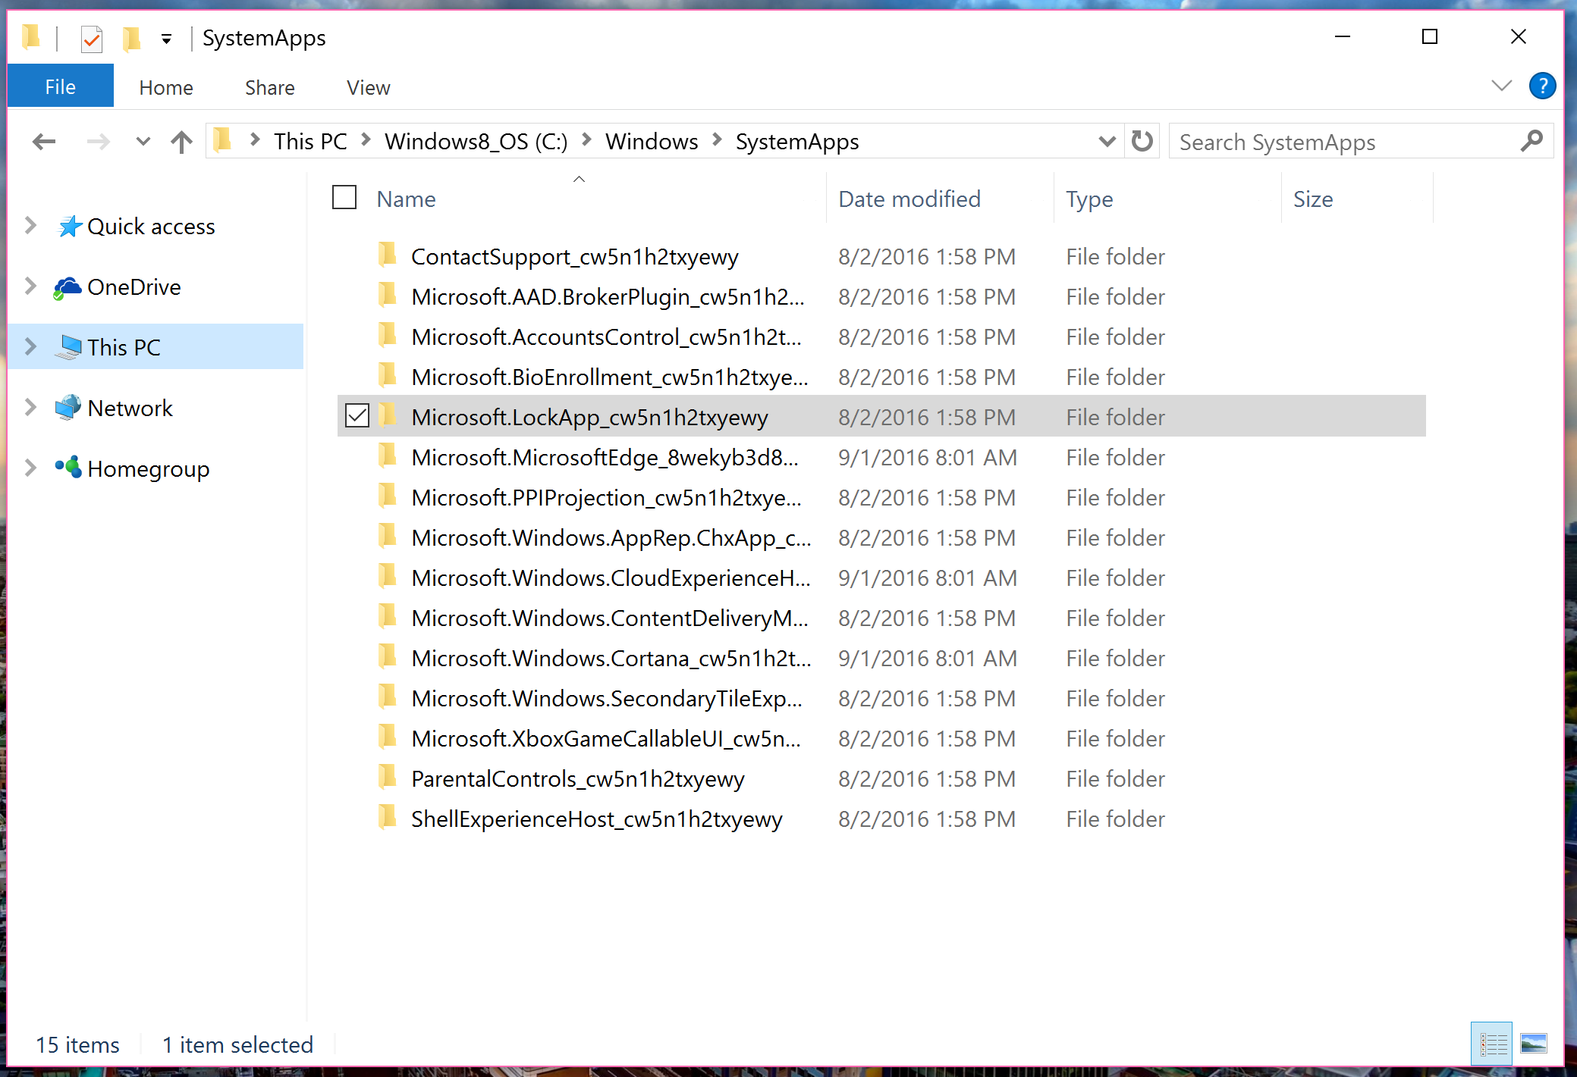Open the address bar history dropdown
This screenshot has height=1077, width=1577.
tap(1107, 142)
